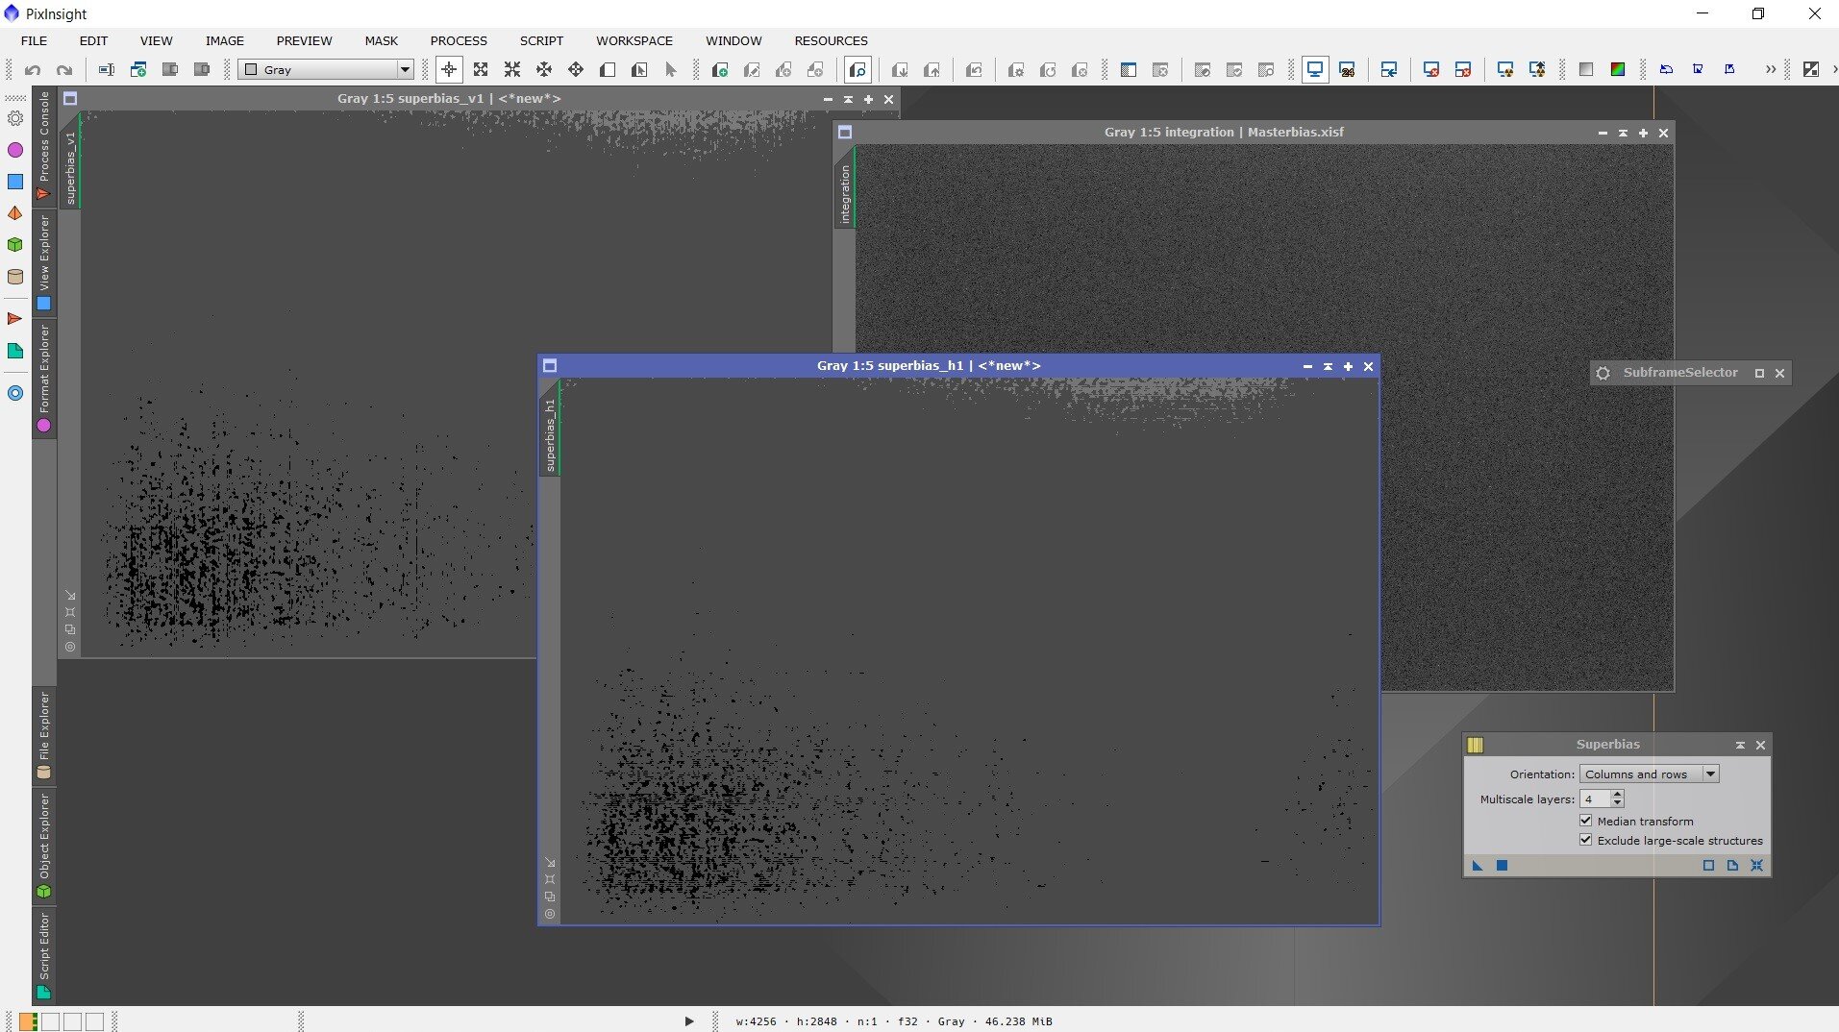
Task: Open the RESOURCES menu
Action: click(x=831, y=40)
